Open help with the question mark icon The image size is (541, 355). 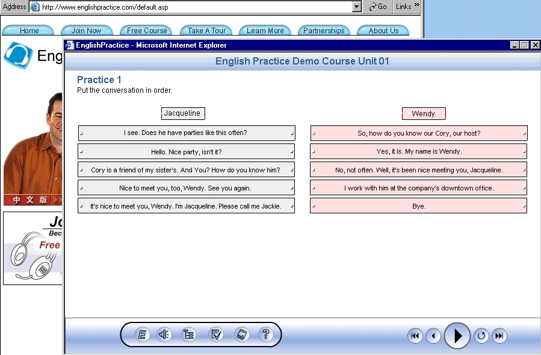(x=265, y=335)
